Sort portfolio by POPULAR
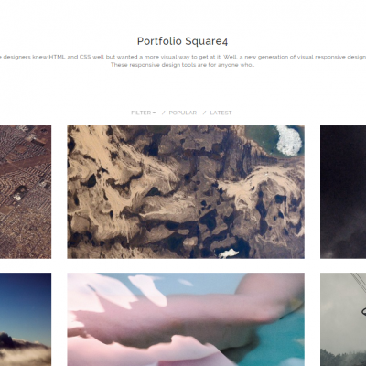The width and height of the screenshot is (366, 366). 183,113
